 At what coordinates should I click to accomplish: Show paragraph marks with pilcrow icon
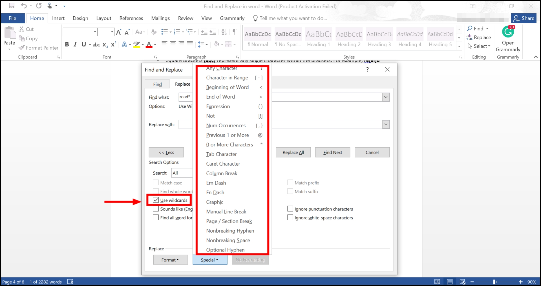point(235,32)
